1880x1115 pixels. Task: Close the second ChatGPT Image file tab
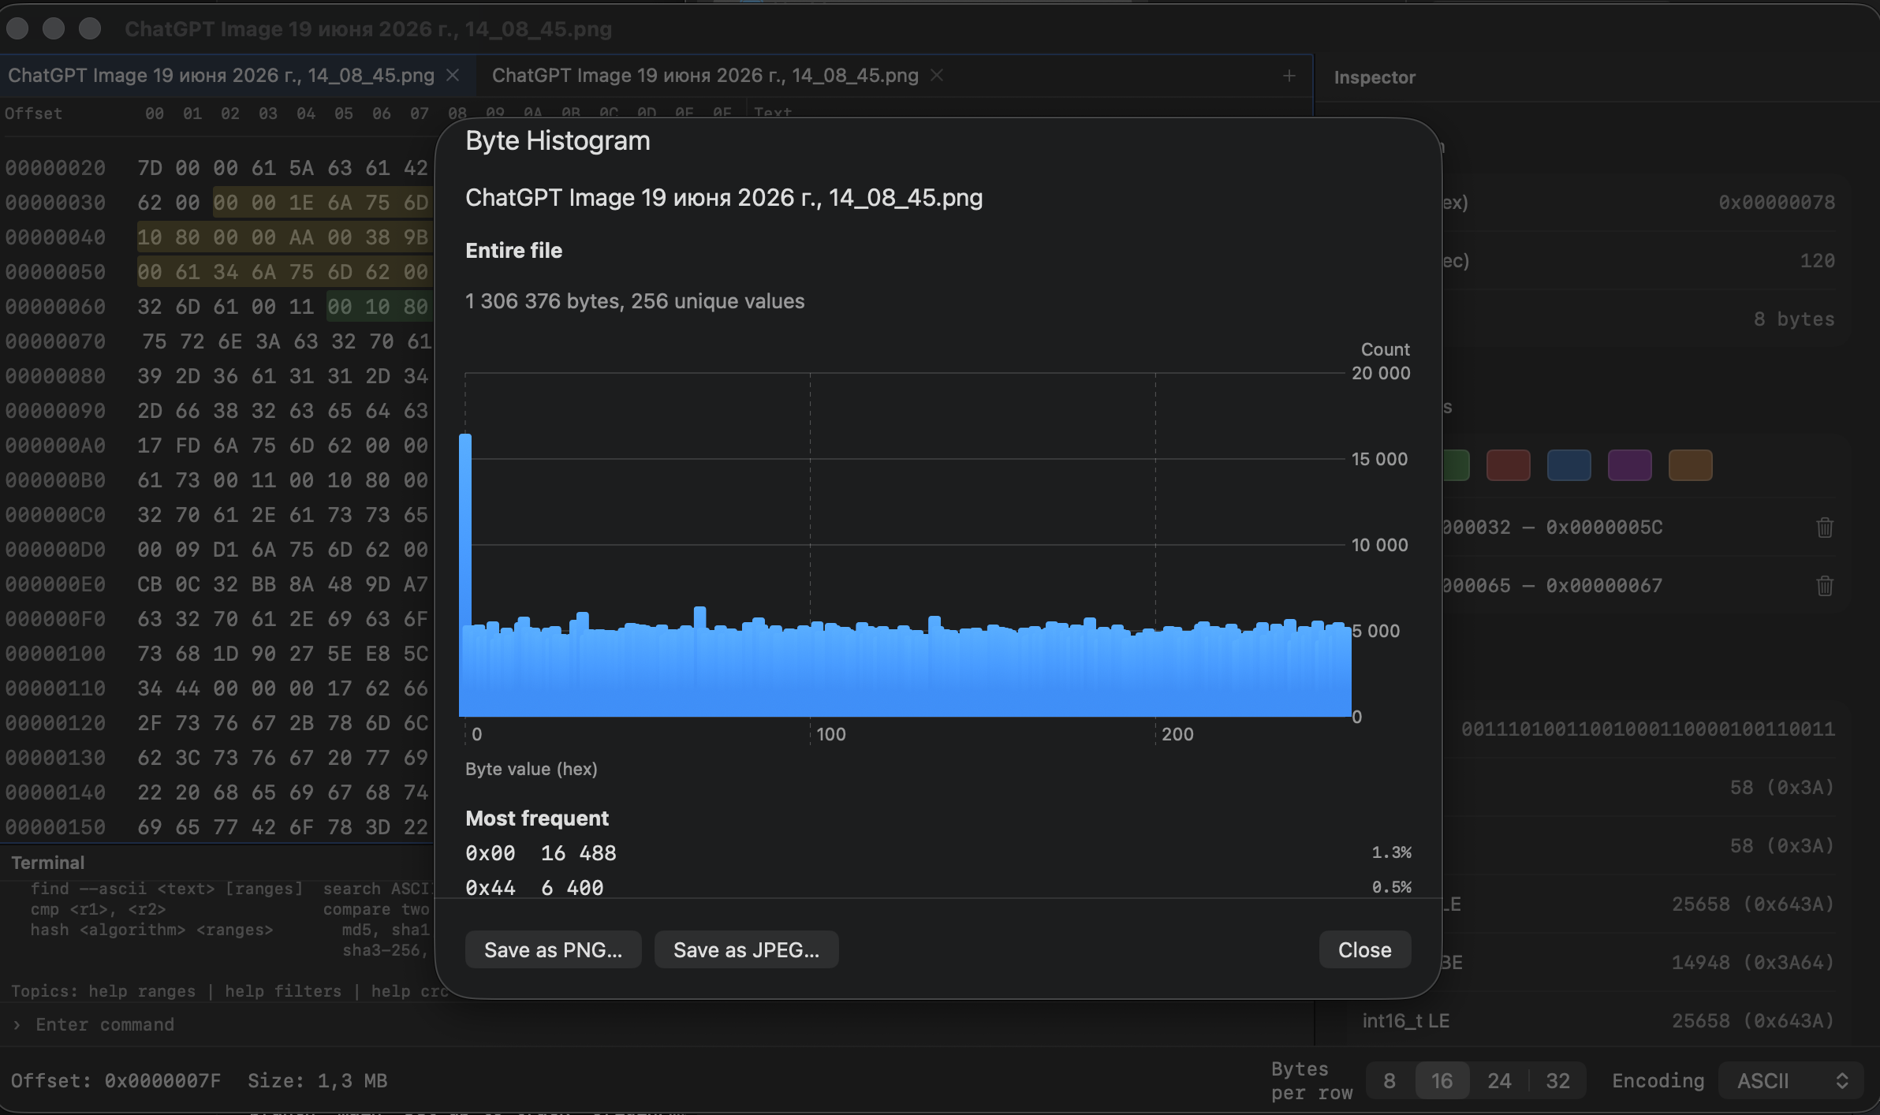coord(937,75)
